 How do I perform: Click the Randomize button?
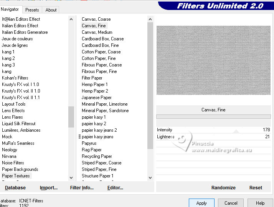pyautogui.click(x=223, y=187)
